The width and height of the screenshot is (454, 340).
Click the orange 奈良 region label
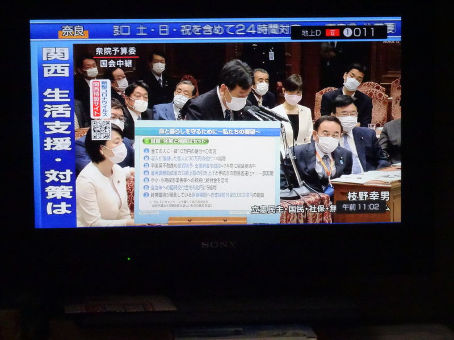73,32
